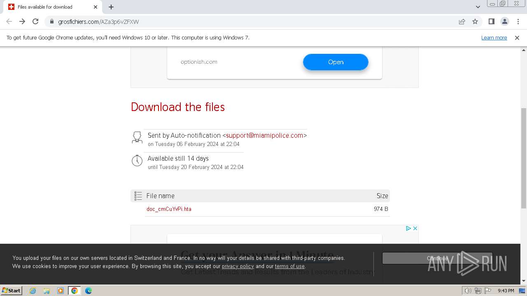Click the Size column header

[x=382, y=196]
